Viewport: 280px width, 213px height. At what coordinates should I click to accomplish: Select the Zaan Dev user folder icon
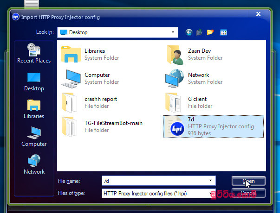coord(175,55)
